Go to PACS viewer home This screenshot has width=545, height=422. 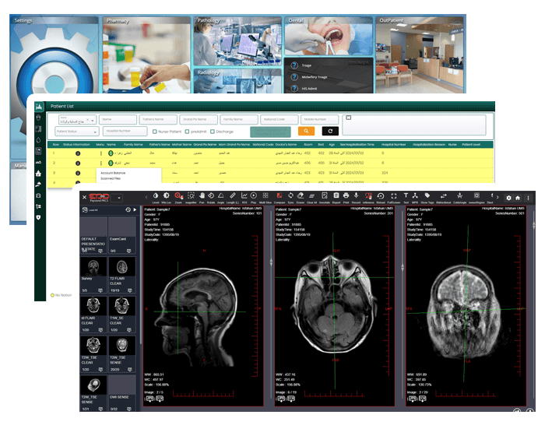518,198
